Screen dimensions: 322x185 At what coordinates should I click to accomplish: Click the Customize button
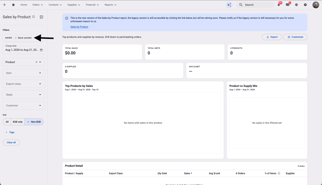295,37
